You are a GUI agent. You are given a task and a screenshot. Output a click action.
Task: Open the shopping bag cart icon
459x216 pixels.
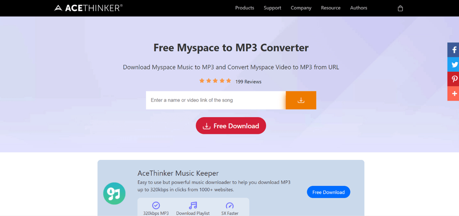click(400, 8)
